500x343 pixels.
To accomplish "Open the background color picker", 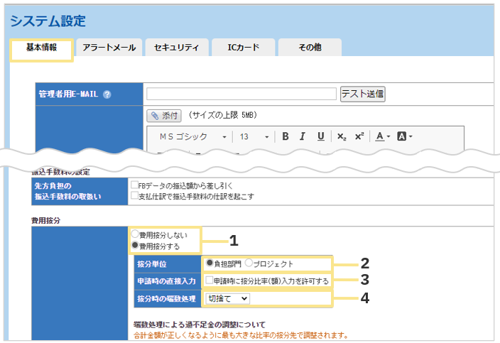I will 404,136.
